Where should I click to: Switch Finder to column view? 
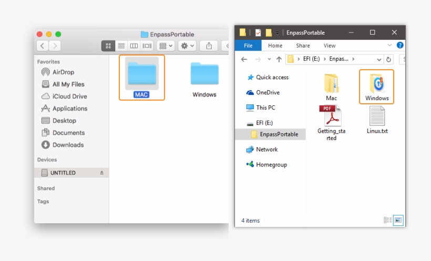(134, 46)
